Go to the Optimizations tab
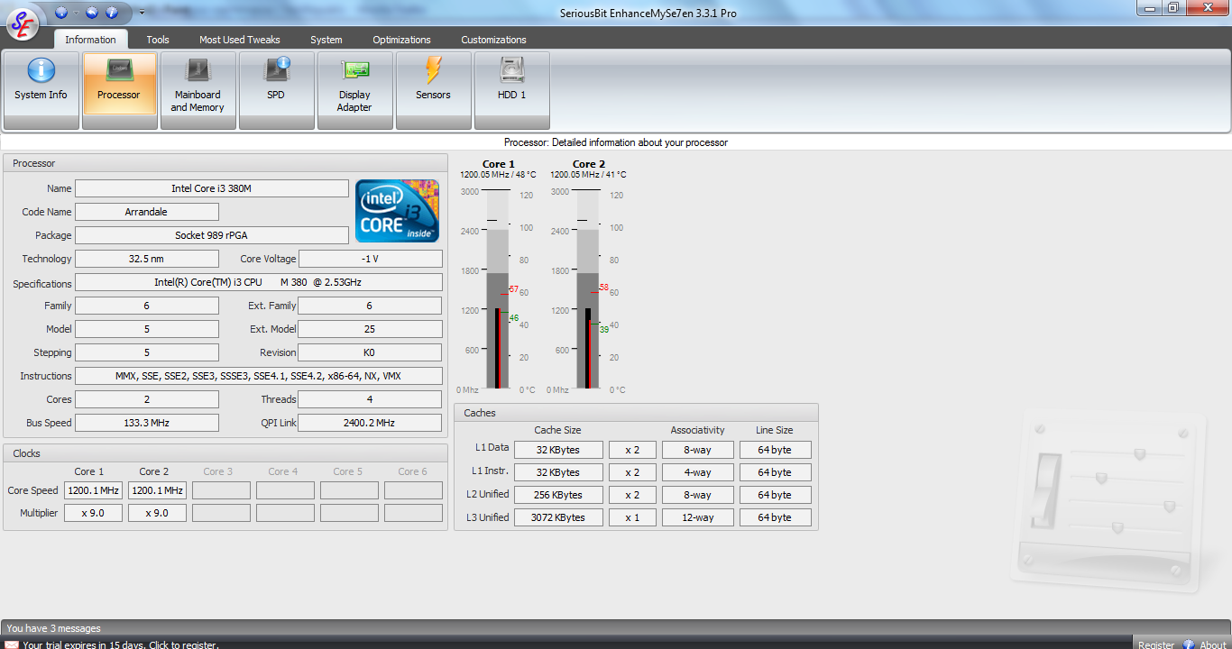This screenshot has height=649, width=1232. (401, 40)
